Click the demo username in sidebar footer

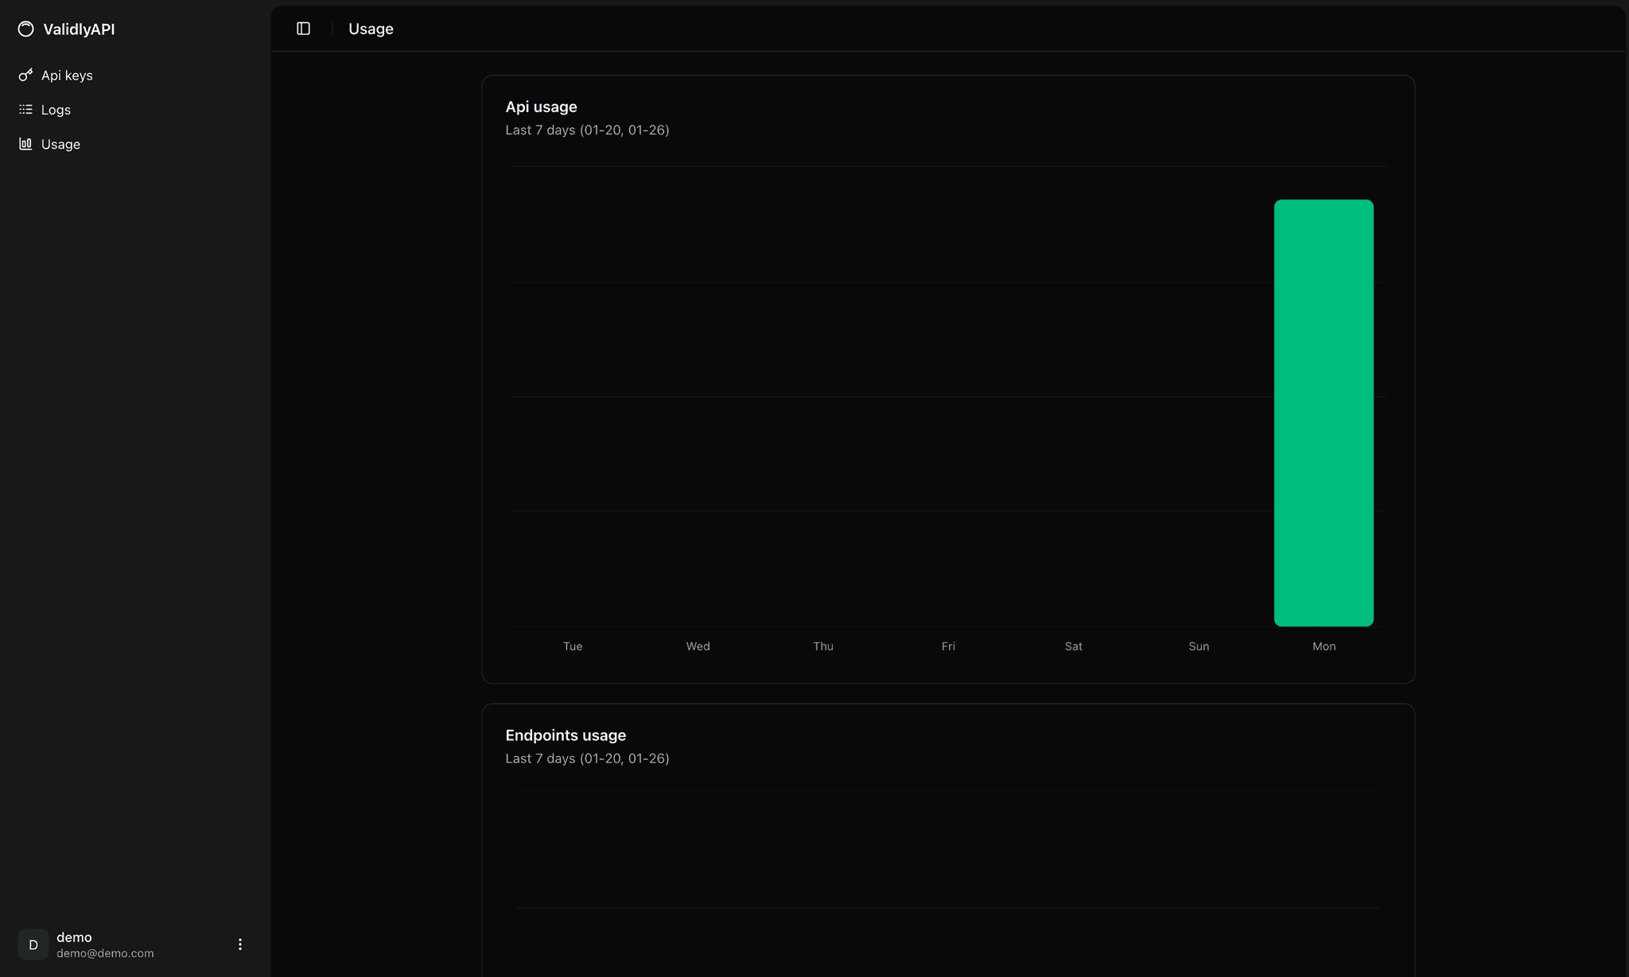(x=74, y=937)
